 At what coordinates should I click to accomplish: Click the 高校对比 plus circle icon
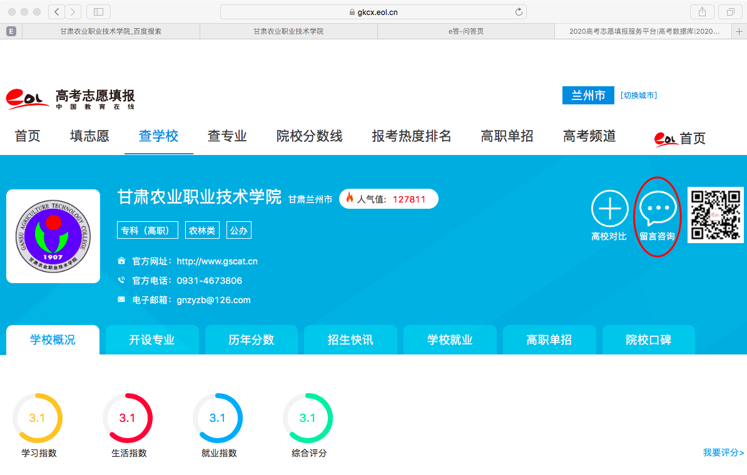tap(609, 209)
